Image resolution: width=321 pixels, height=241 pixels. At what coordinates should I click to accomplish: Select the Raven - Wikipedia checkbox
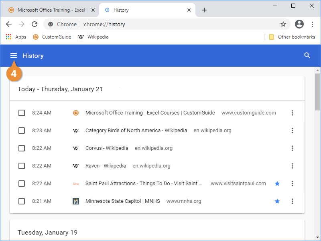(22, 166)
